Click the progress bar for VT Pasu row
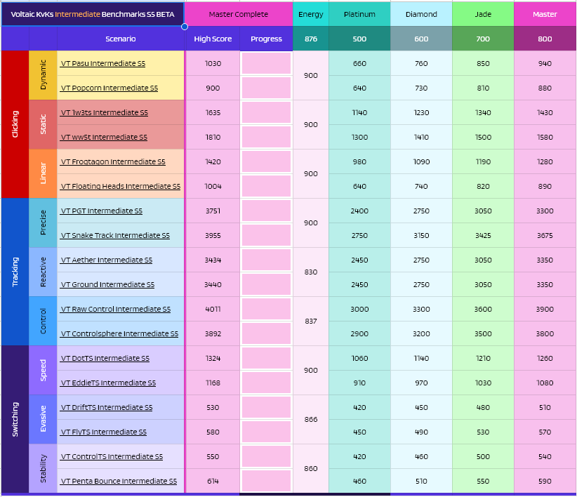Viewport: 577px width, 497px height. [x=267, y=63]
